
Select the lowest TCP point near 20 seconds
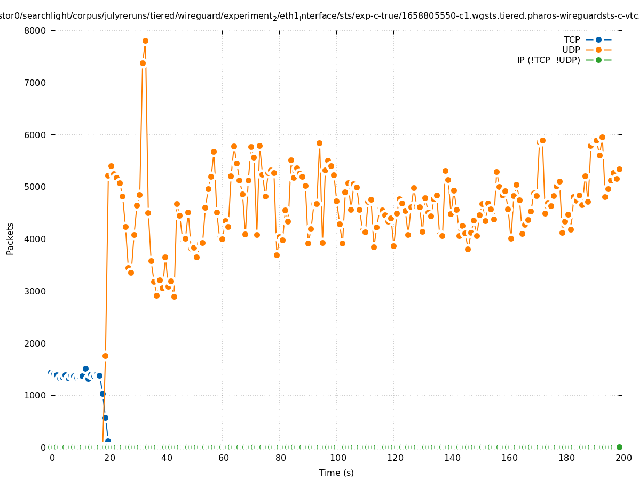pos(108,441)
